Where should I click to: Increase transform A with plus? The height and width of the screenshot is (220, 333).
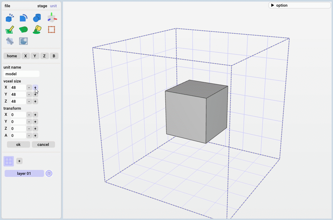pyautogui.click(x=35, y=135)
